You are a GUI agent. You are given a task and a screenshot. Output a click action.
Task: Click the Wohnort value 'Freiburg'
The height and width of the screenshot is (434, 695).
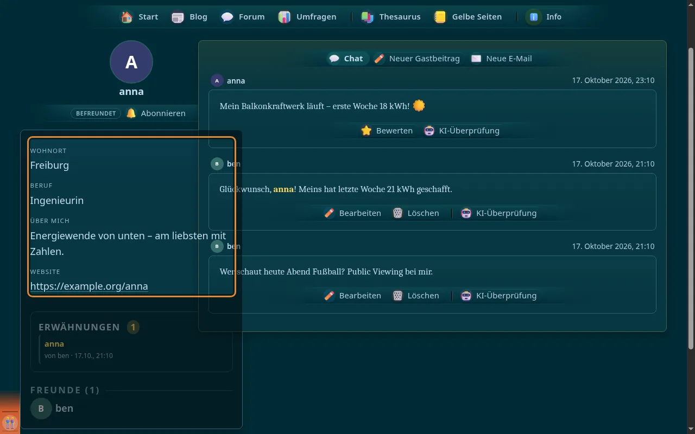tap(49, 165)
